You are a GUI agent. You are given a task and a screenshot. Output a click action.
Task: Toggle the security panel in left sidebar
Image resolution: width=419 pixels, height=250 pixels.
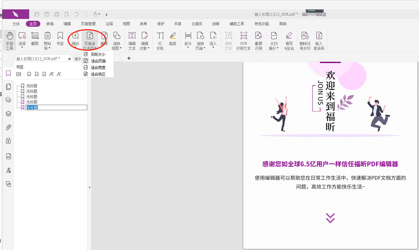[8, 140]
